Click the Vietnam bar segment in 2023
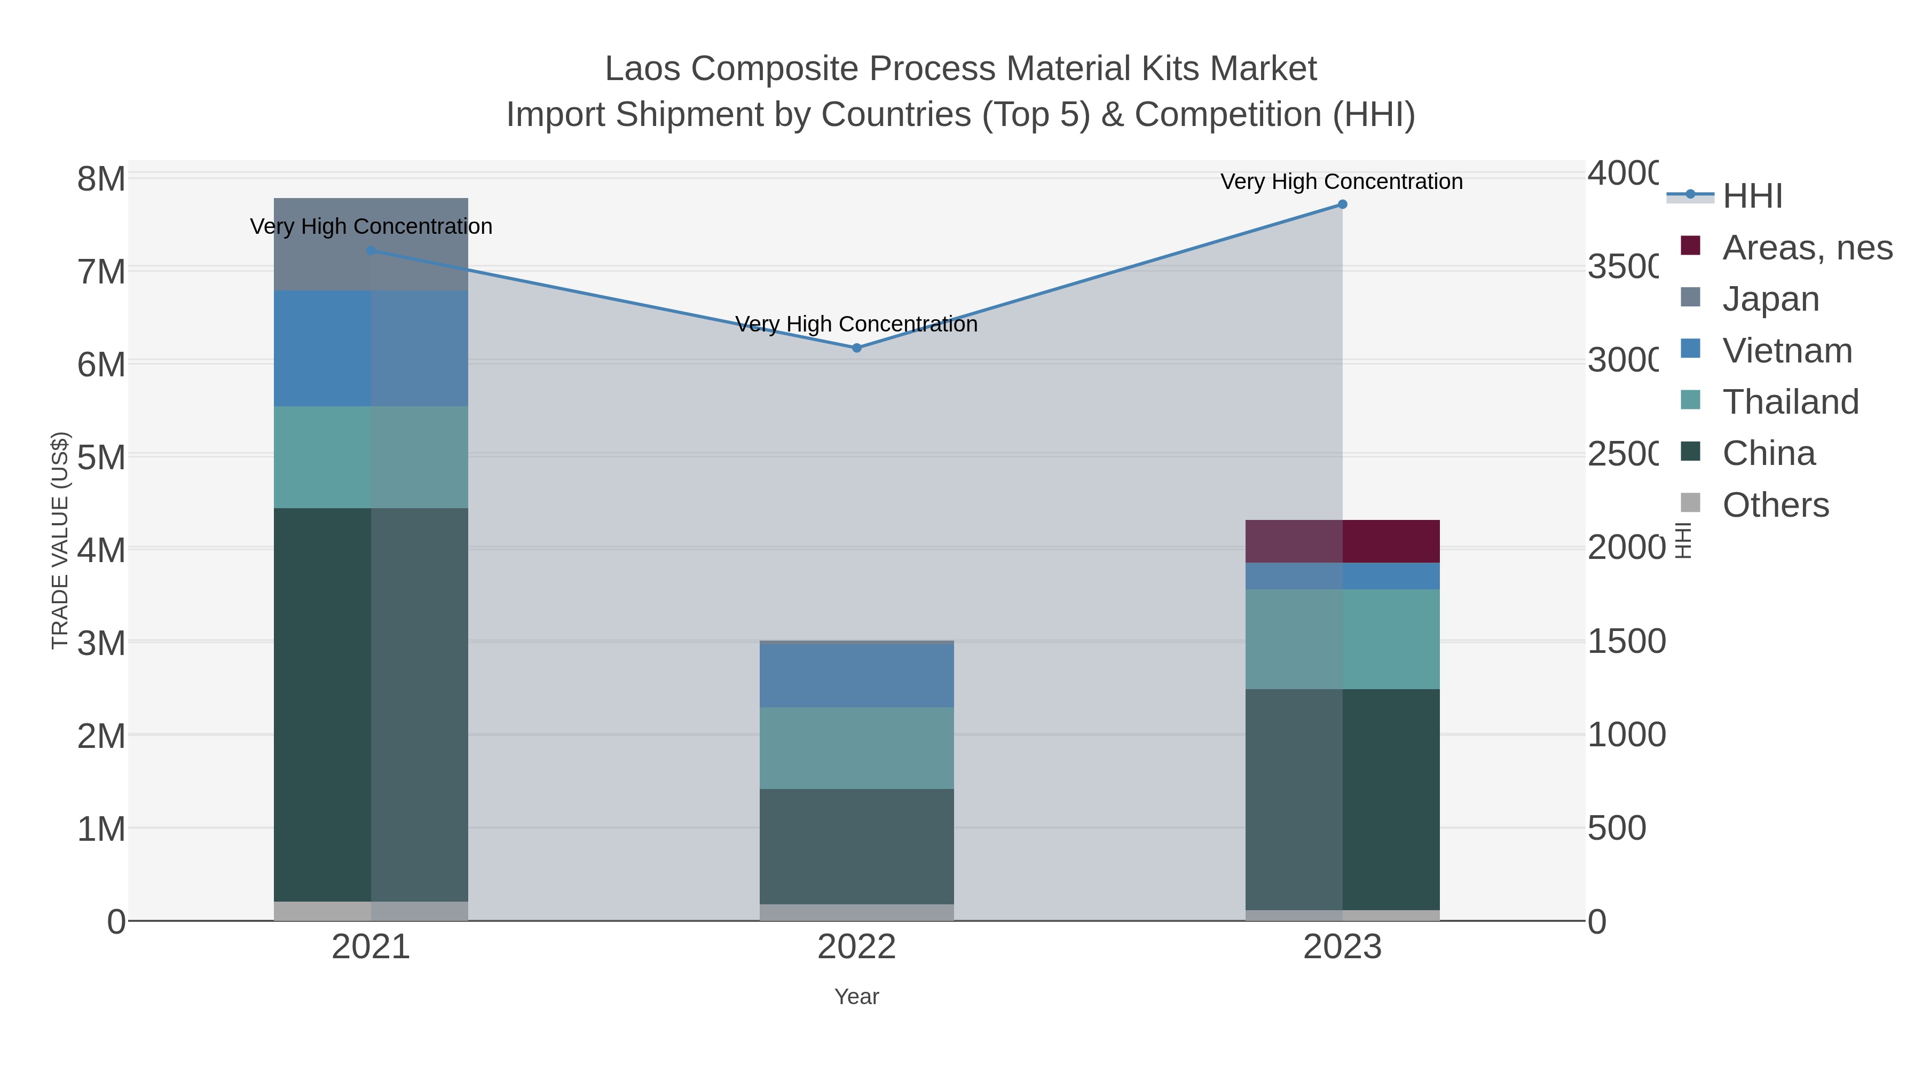Viewport: 1922px width, 1081px height. [x=1342, y=577]
